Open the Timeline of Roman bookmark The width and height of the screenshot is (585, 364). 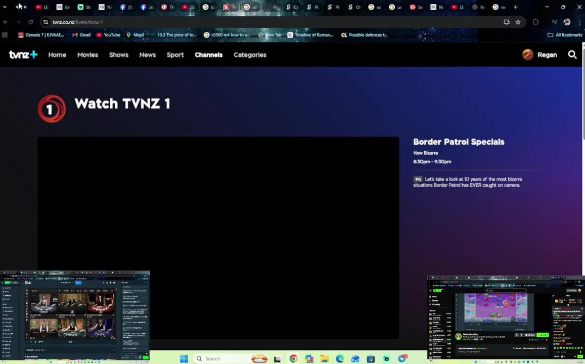pyautogui.click(x=310, y=35)
